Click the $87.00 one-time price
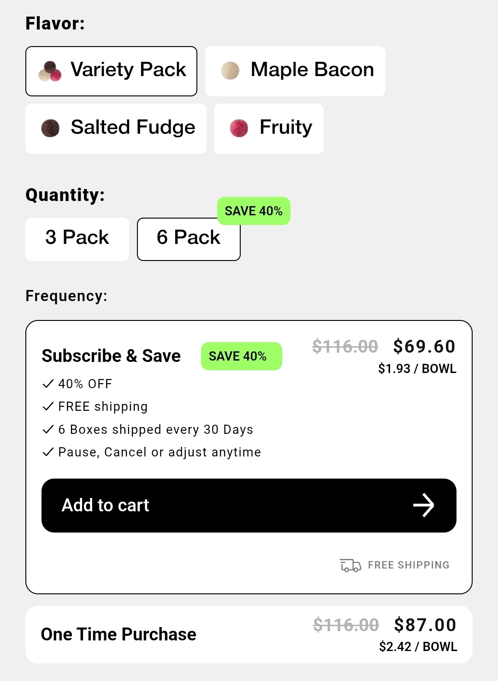 click(x=425, y=625)
